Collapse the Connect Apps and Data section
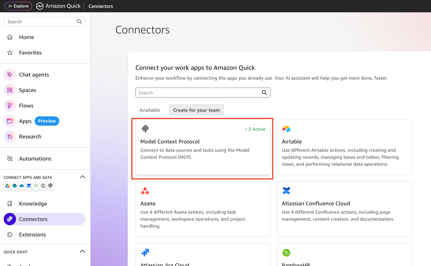The height and width of the screenshot is (266, 431). [x=82, y=177]
